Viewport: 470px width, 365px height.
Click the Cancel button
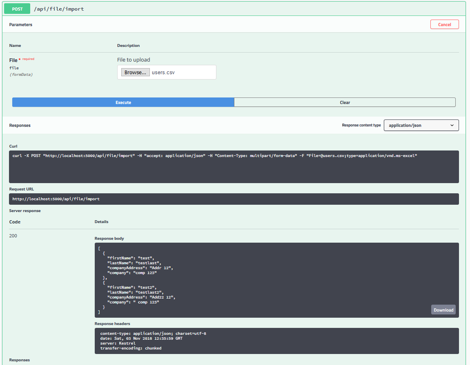pyautogui.click(x=444, y=24)
